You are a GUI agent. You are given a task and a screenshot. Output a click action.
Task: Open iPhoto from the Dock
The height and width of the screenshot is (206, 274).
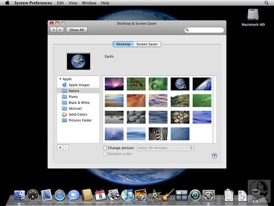click(x=141, y=195)
